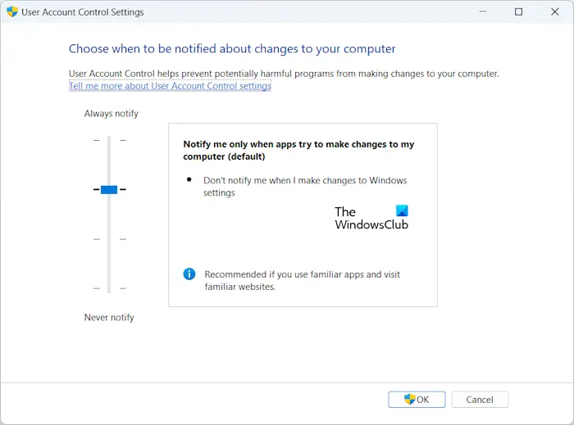Viewport: 574px width, 425px height.
Task: Click the 'Never notify' label
Action: coord(109,317)
